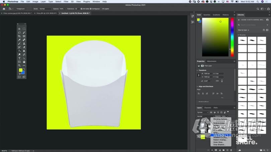
Task: Go back in the Libraries panel
Action: click(x=239, y=20)
